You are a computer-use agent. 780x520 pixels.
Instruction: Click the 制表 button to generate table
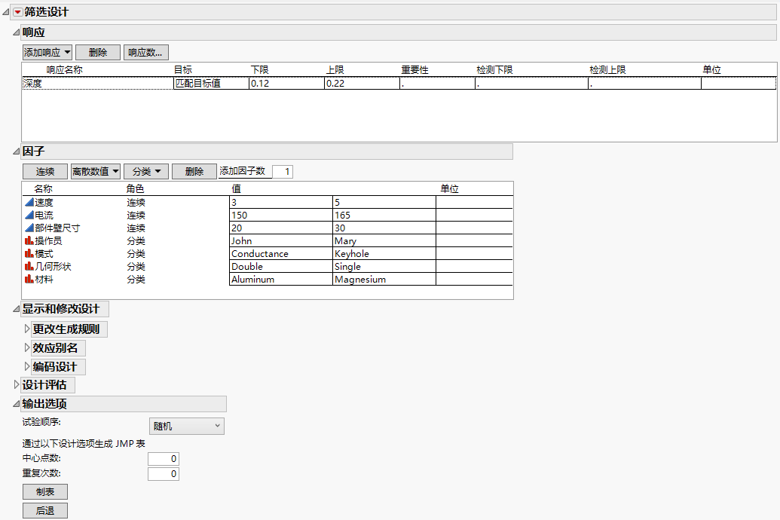click(44, 491)
